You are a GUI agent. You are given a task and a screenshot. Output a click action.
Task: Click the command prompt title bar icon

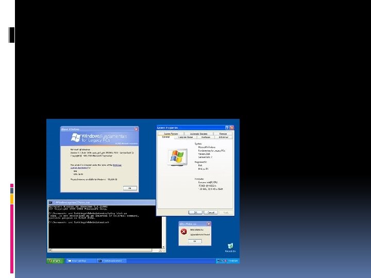50,203
